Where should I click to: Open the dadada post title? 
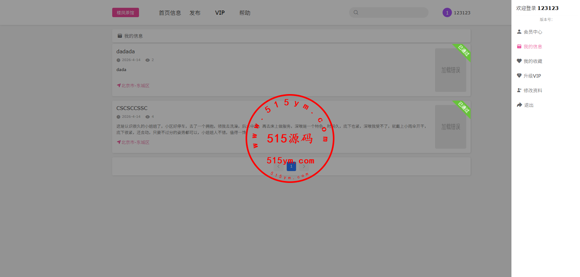click(126, 51)
